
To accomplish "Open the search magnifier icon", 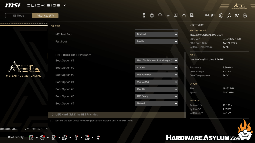I will click(229, 15).
